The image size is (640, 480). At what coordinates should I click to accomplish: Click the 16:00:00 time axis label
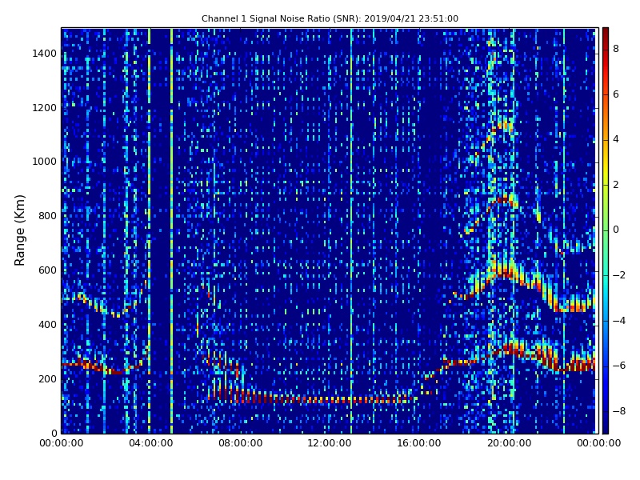[419, 443]
